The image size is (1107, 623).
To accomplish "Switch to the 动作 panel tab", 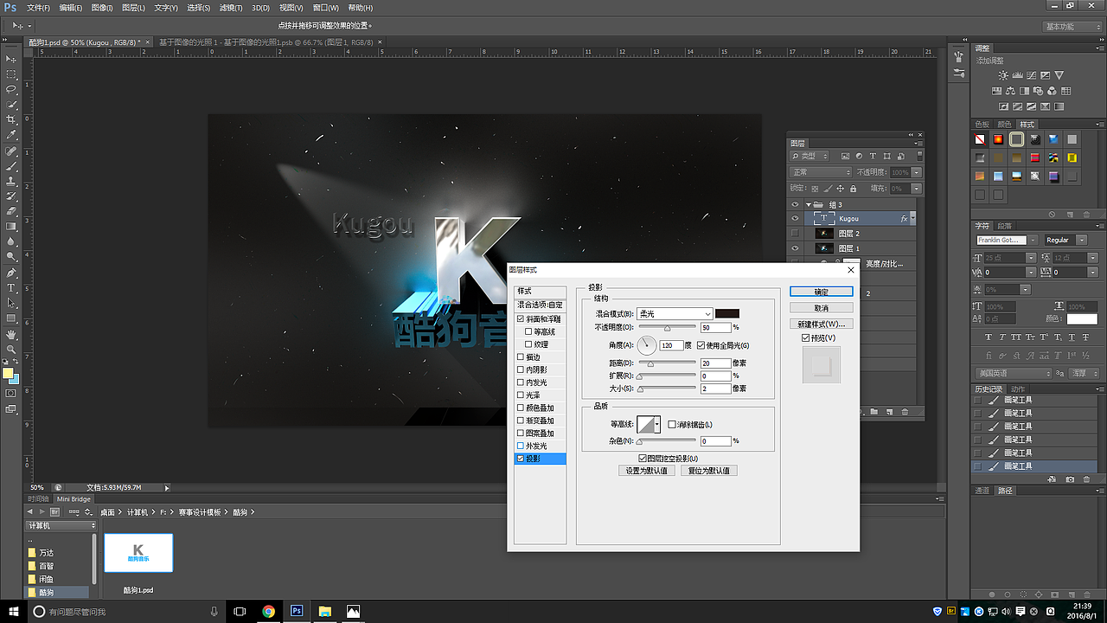I will point(1018,389).
